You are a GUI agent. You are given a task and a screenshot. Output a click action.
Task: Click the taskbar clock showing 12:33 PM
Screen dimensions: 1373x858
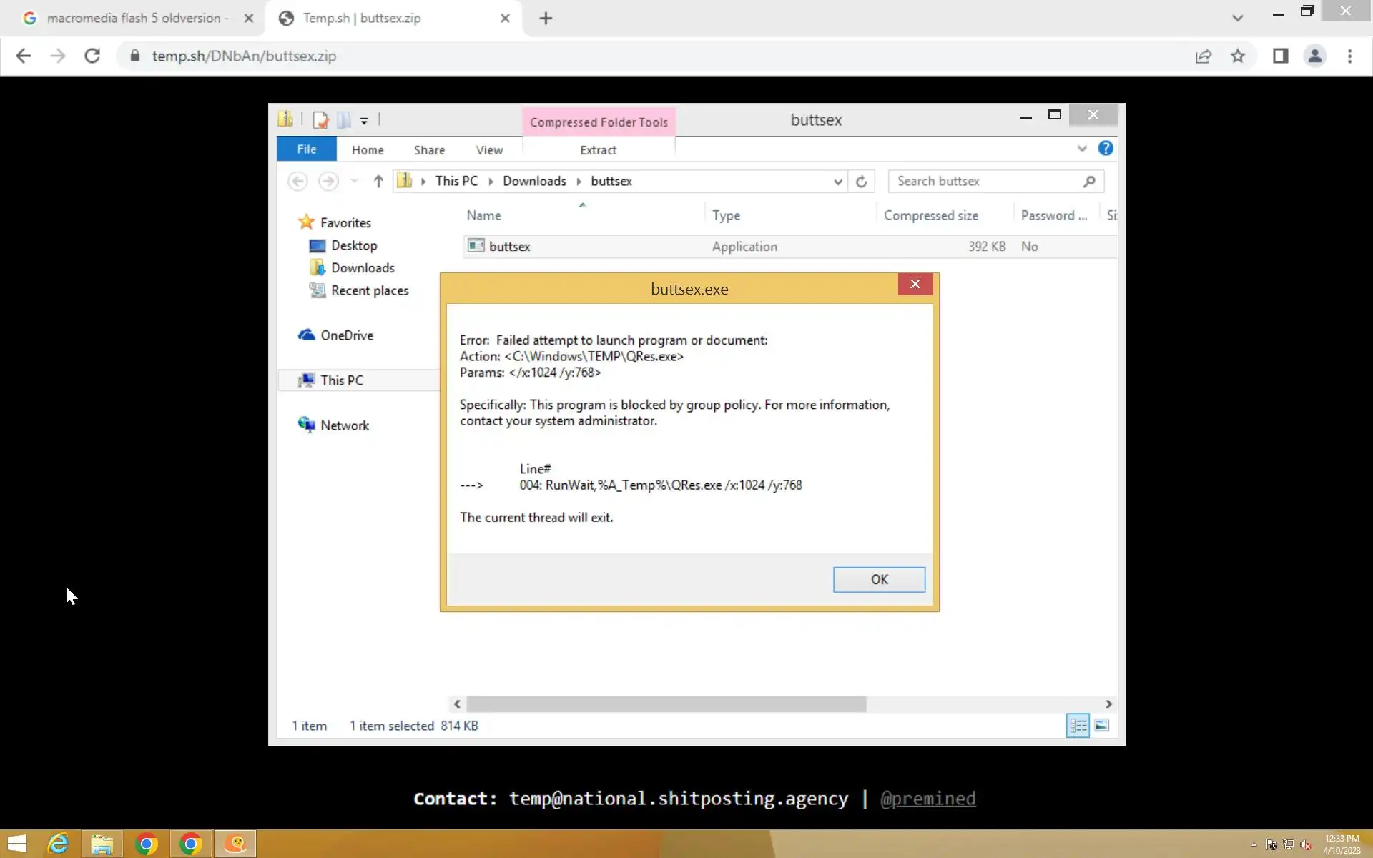pyautogui.click(x=1341, y=844)
